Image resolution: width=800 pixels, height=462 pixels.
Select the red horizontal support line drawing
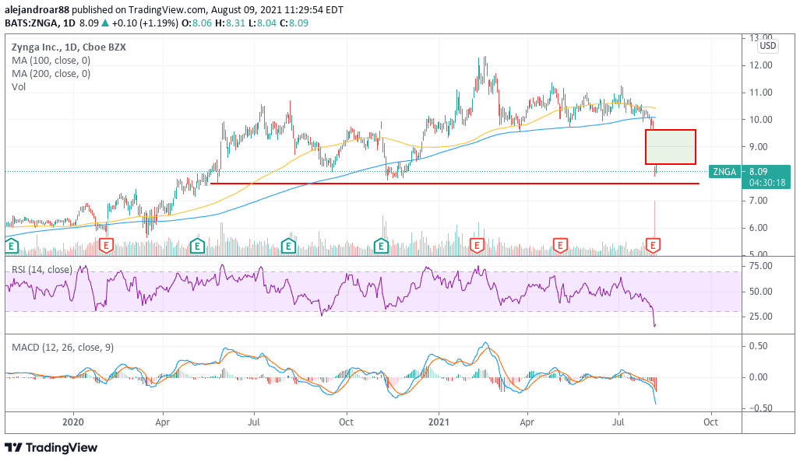tap(454, 184)
